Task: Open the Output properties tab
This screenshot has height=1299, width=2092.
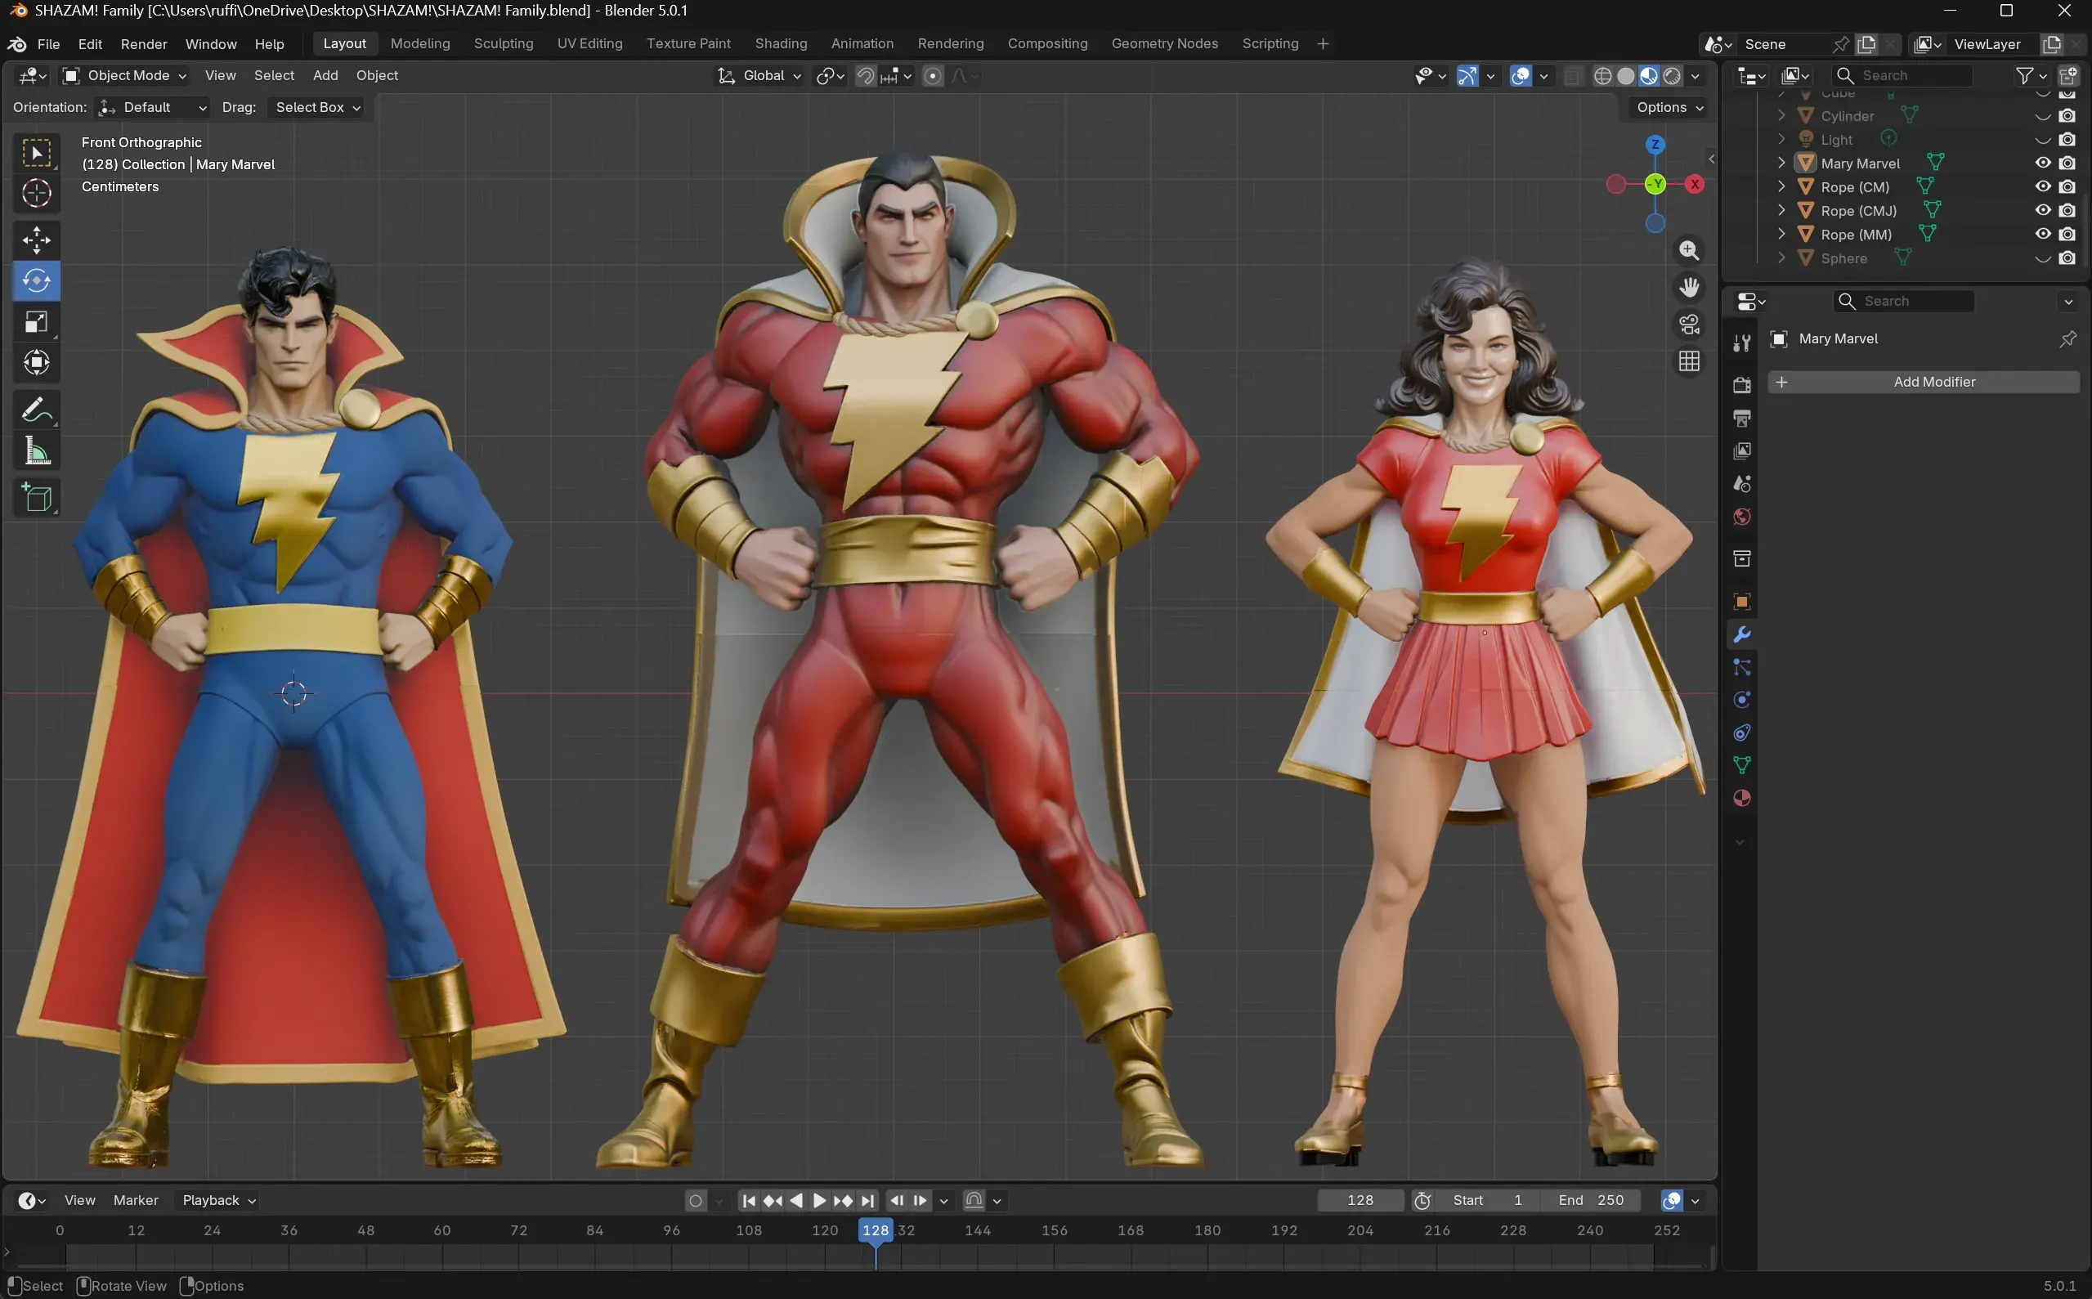Action: pos(1741,419)
